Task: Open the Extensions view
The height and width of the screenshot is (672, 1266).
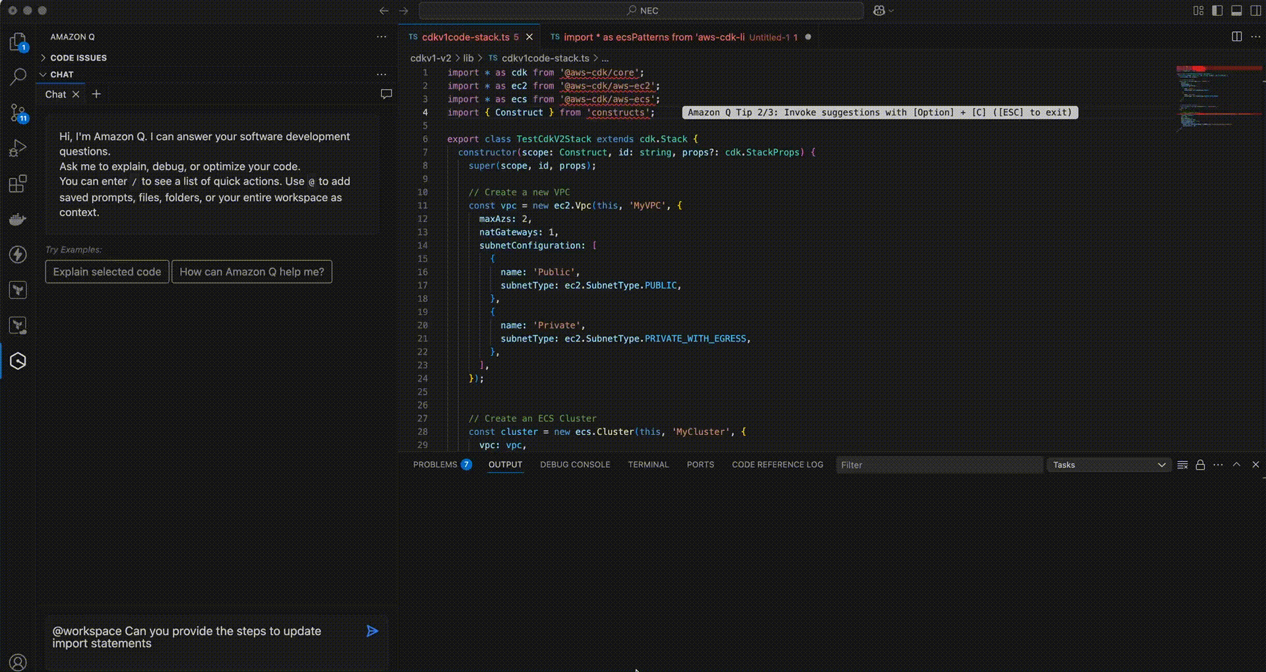Action: [x=18, y=183]
